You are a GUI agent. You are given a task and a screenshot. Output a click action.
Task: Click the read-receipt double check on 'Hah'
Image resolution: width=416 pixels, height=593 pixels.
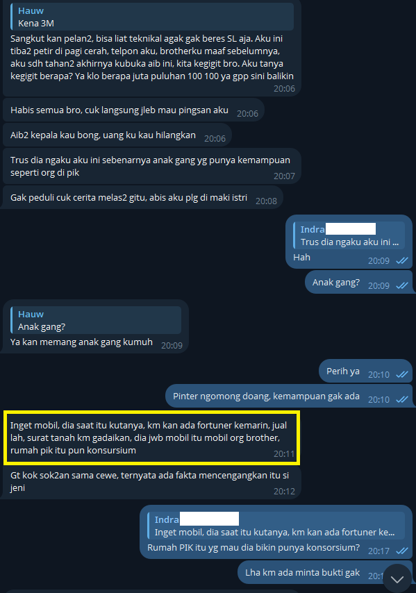click(401, 261)
